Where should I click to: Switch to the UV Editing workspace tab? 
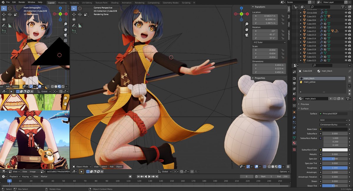pos(87,3)
